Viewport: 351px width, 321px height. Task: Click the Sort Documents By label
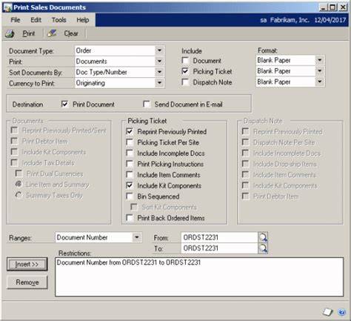(36, 73)
